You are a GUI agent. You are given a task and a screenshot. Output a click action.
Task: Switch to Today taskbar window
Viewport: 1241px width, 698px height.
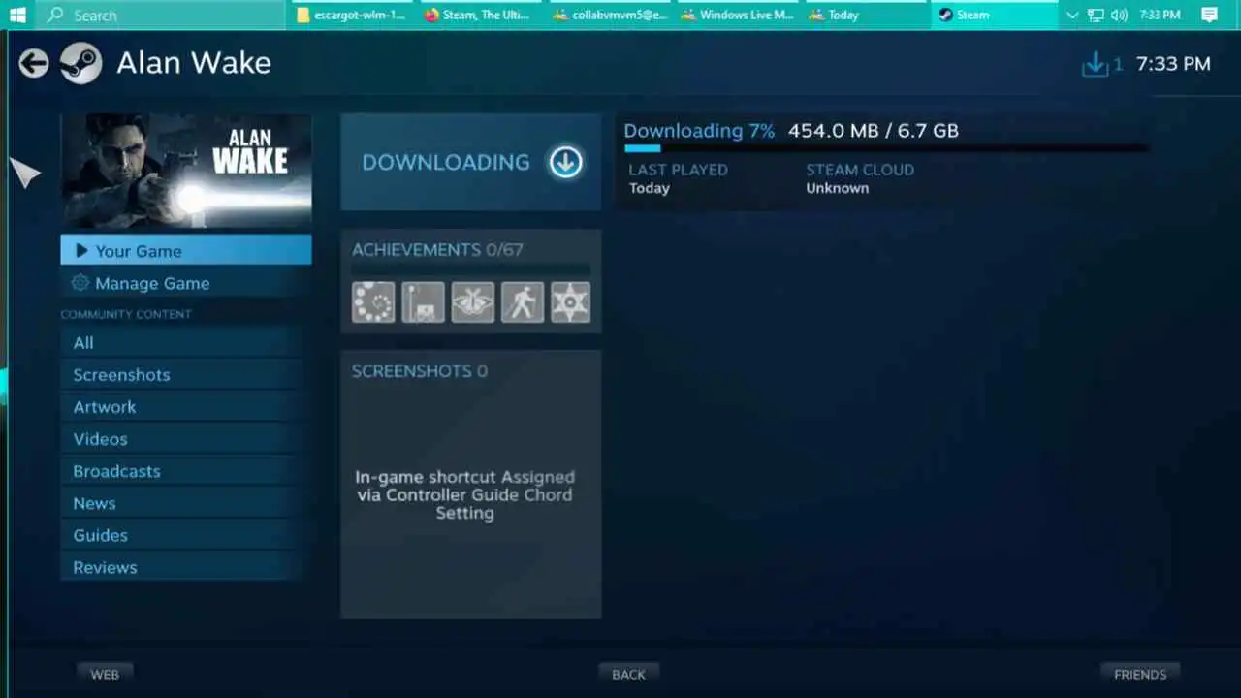(867, 15)
